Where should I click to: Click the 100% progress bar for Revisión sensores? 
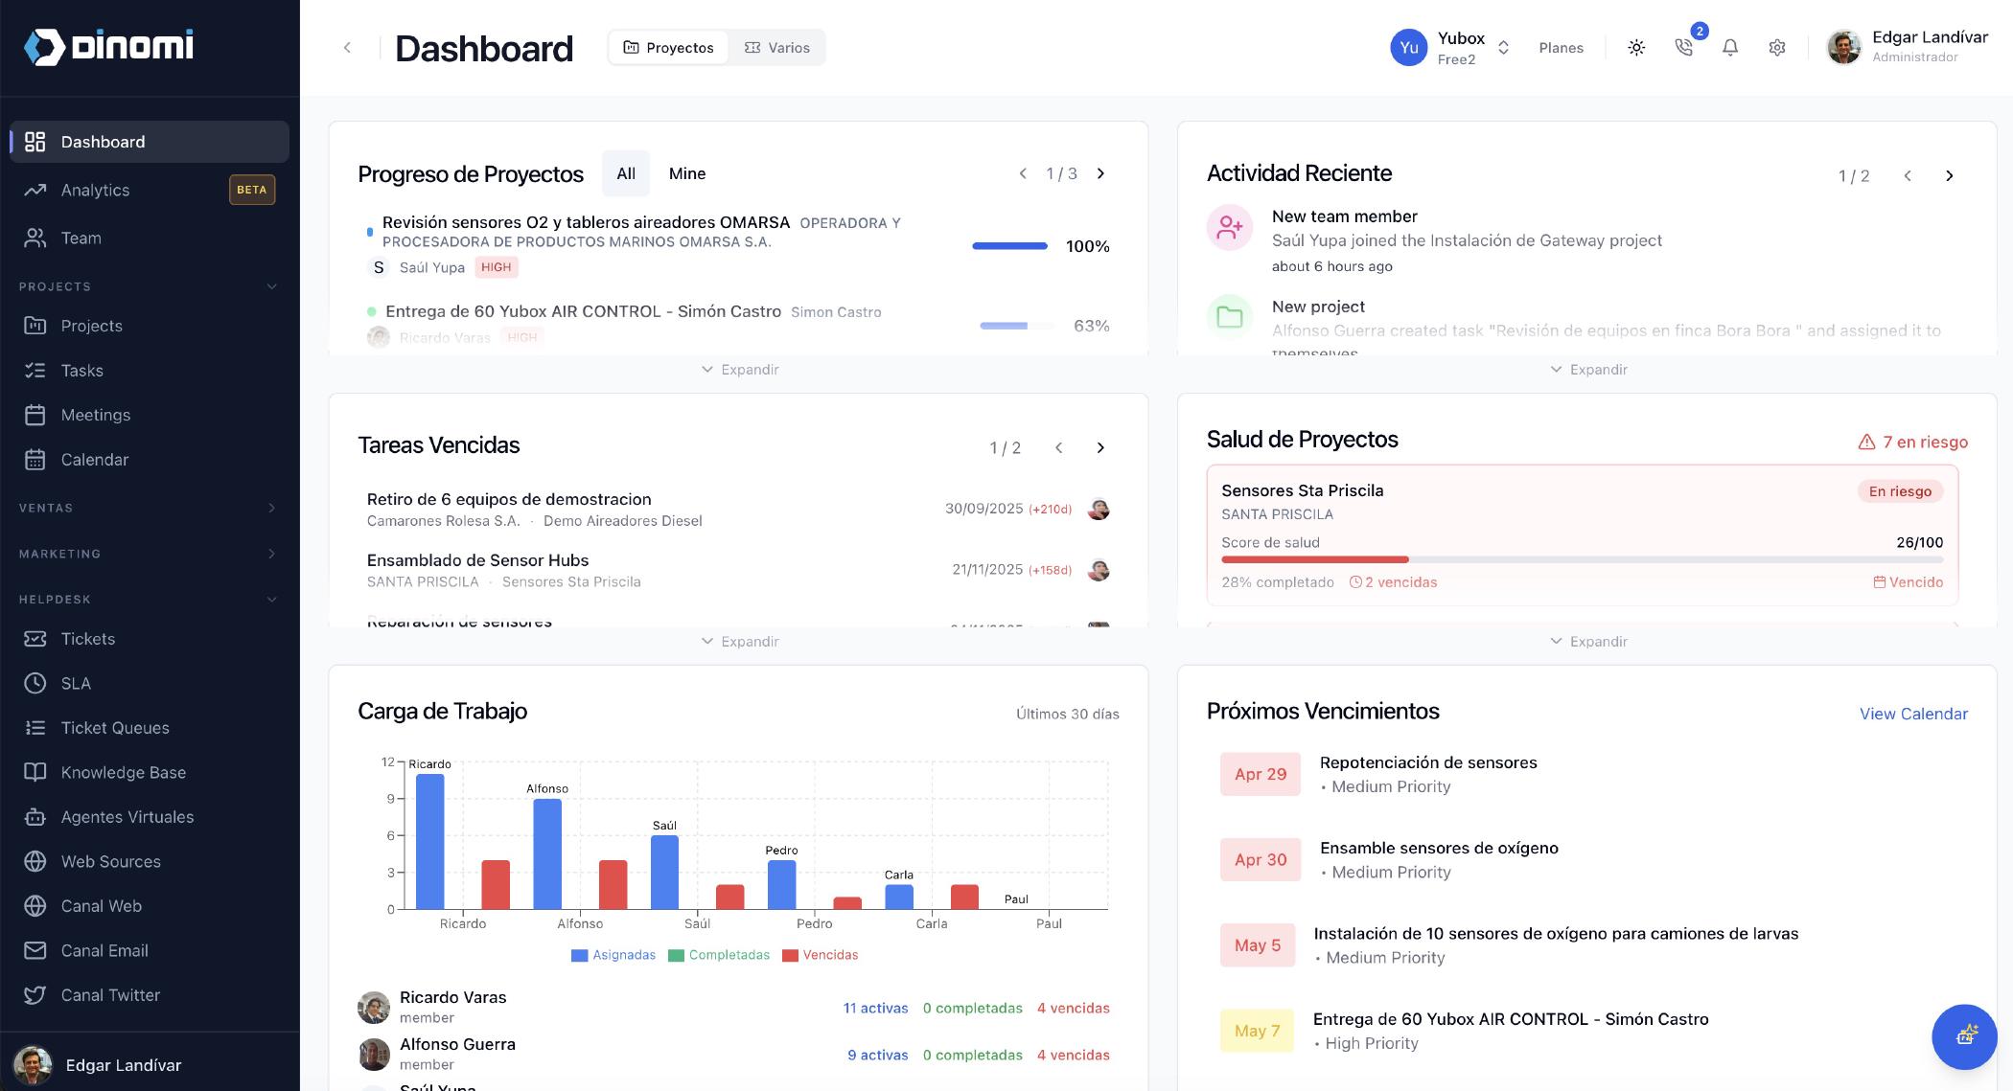tap(1009, 246)
